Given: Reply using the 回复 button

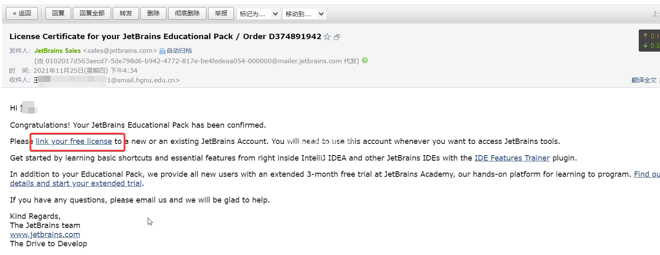Looking at the screenshot, I should [x=58, y=13].
